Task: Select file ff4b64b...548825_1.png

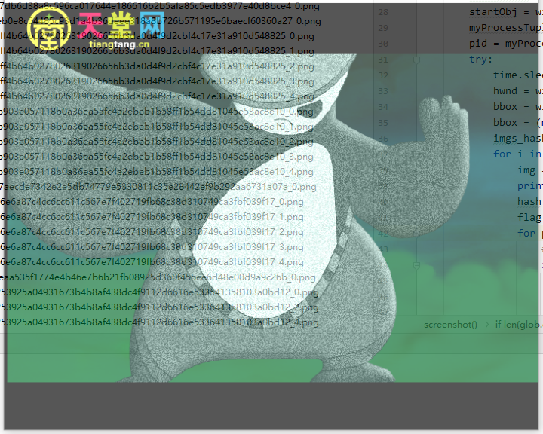Action: [x=157, y=51]
